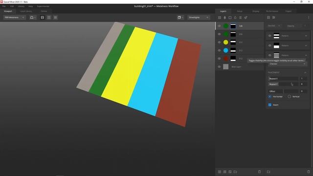Open the Streetlights environment dropdown
313x176 pixels.
click(199, 18)
